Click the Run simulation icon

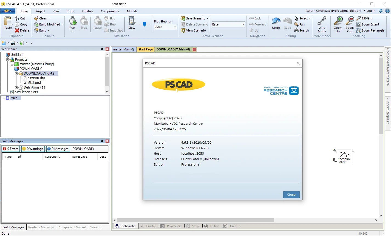pyautogui.click(x=72, y=21)
